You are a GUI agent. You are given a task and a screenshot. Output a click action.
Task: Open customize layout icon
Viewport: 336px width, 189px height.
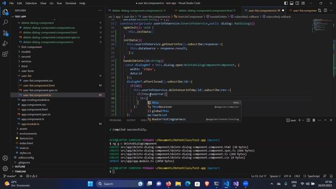point(303,3)
